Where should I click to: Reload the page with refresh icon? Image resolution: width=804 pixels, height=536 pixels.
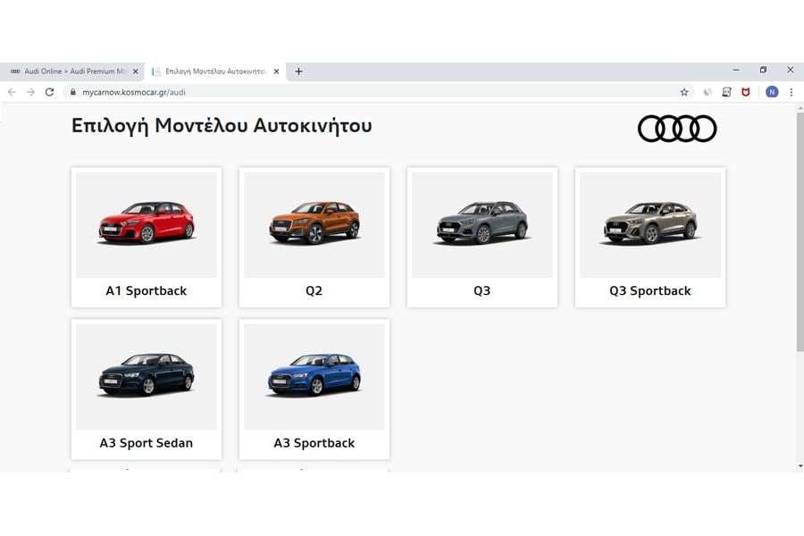point(49,92)
